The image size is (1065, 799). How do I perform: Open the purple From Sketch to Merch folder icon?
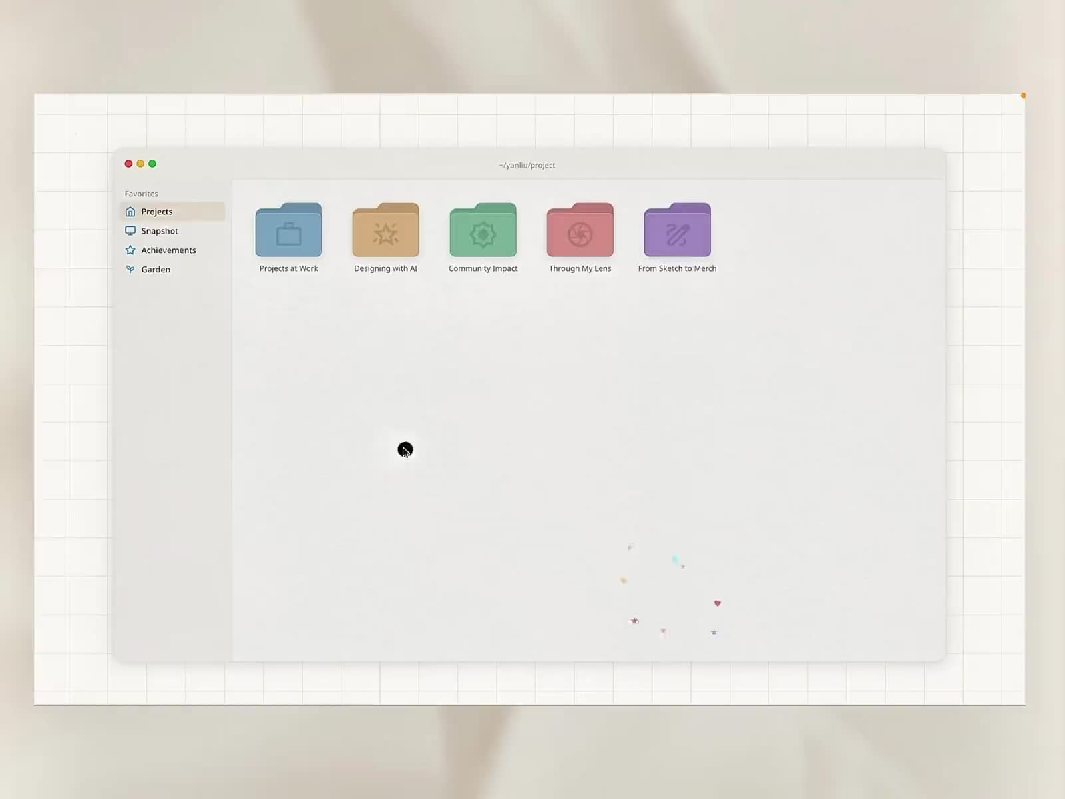(x=677, y=230)
